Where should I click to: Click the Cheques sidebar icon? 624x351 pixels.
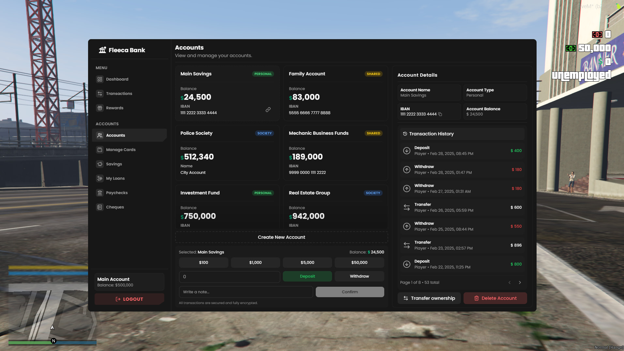click(100, 207)
